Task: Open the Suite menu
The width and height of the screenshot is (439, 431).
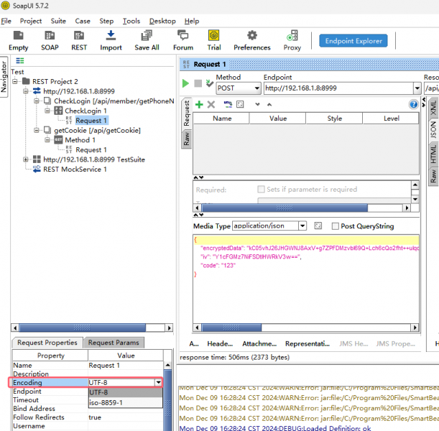Action: click(58, 21)
